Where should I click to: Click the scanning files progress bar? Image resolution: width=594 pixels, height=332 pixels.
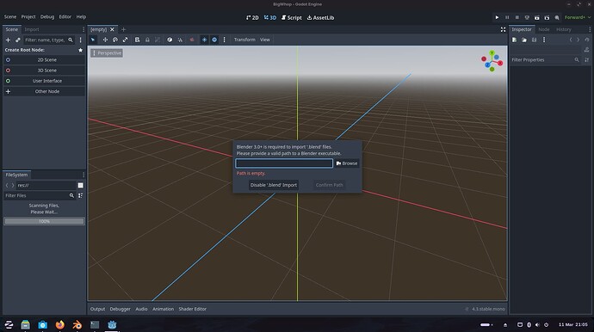(44, 221)
